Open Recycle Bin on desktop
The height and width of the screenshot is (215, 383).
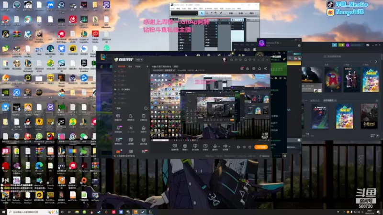click(x=17, y=138)
